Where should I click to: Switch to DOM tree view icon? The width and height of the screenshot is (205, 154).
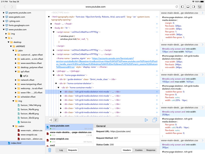pos(51,120)
